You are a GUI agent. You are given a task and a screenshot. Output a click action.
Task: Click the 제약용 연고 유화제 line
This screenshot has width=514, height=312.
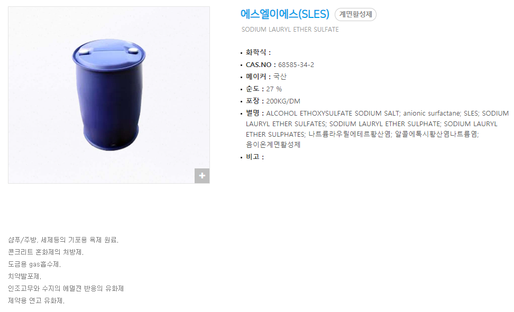tap(36, 300)
